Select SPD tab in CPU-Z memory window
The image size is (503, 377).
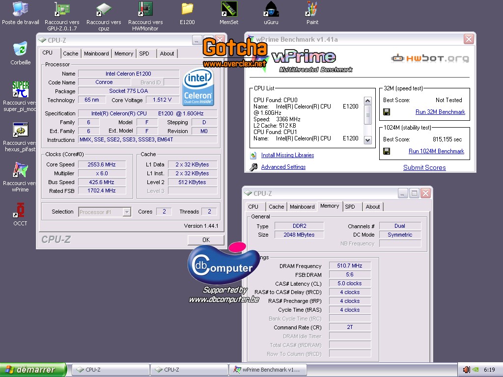click(x=350, y=207)
